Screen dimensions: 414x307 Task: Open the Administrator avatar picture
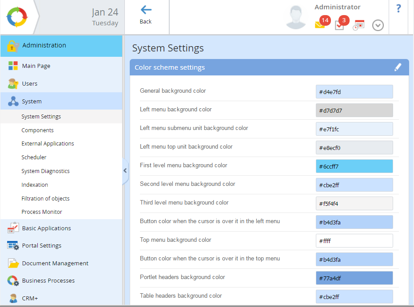(x=296, y=17)
